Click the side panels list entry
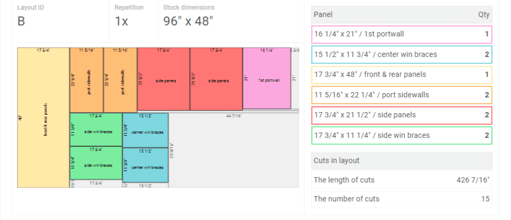This screenshot has height=220, width=511. [402, 115]
